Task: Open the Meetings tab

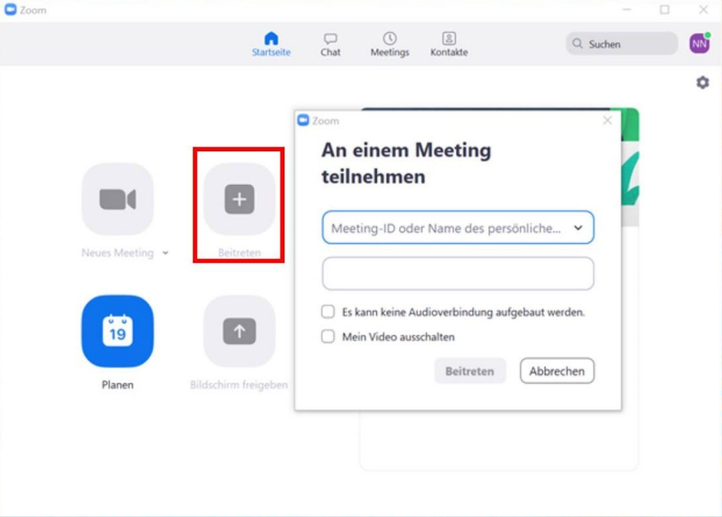Action: coord(389,44)
